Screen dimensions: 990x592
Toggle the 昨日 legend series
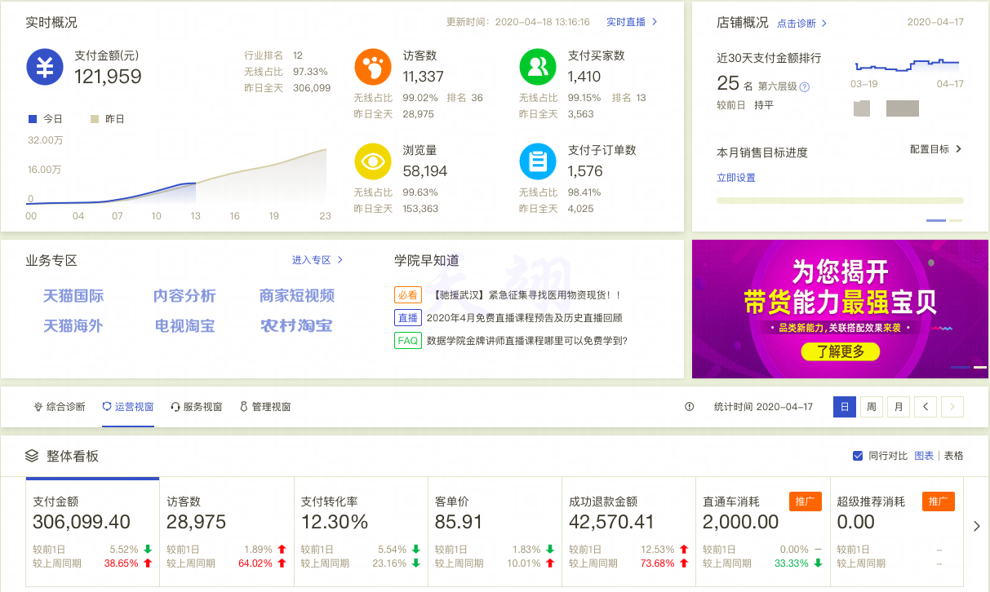pyautogui.click(x=107, y=119)
